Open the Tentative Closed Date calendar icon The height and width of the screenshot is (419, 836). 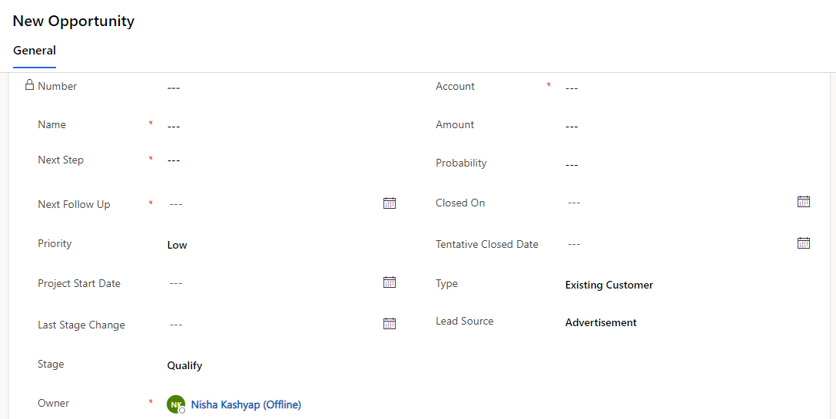point(804,243)
